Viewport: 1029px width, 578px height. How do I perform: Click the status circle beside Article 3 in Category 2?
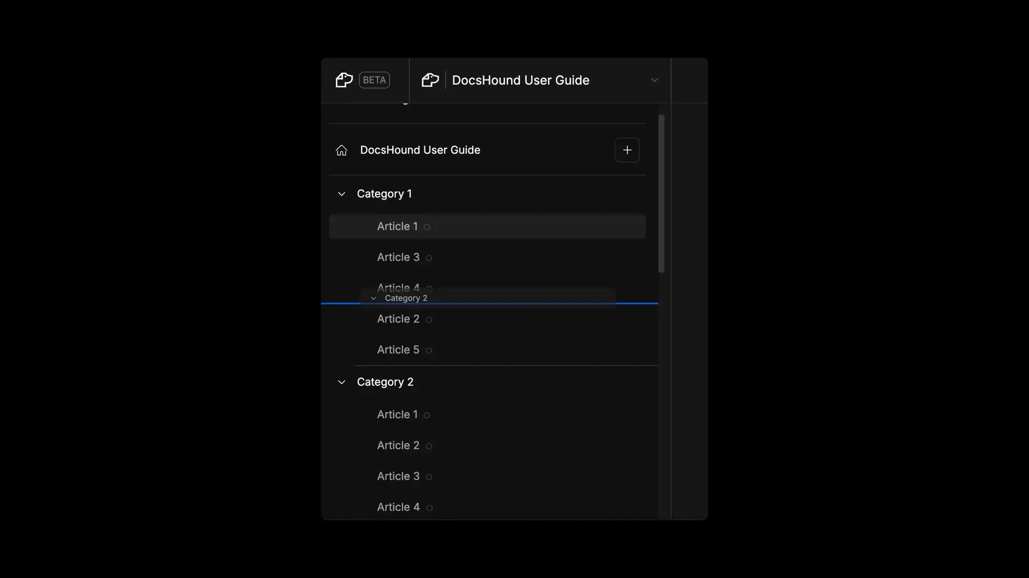(x=429, y=477)
